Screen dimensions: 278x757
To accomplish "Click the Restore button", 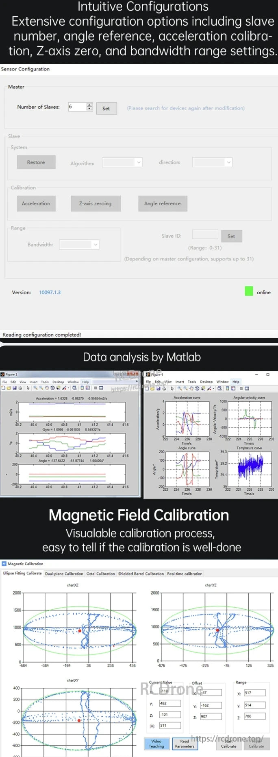I will click(36, 162).
